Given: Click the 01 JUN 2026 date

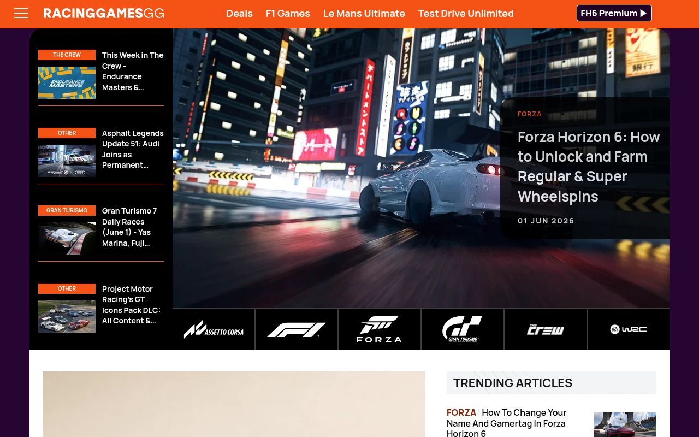Looking at the screenshot, I should pyautogui.click(x=546, y=221).
